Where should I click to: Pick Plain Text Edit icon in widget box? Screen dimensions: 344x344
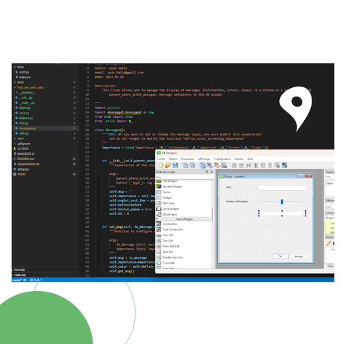coord(159,246)
